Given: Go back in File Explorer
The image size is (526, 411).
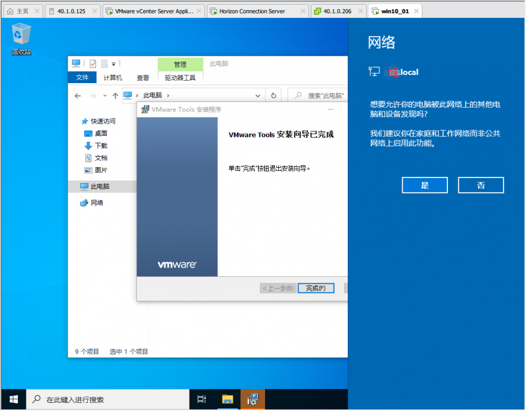Looking at the screenshot, I should pos(78,96).
